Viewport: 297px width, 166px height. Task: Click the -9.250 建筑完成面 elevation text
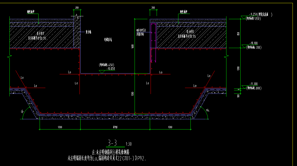tap(261, 14)
